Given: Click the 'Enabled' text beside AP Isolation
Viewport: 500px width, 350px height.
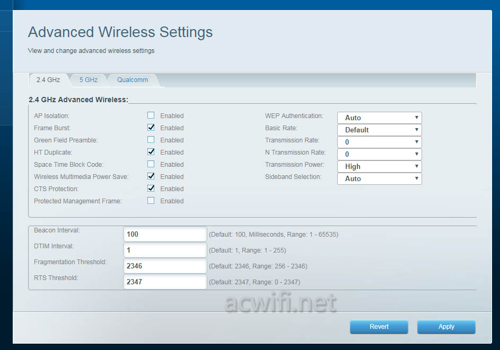Looking at the screenshot, I should click(172, 116).
